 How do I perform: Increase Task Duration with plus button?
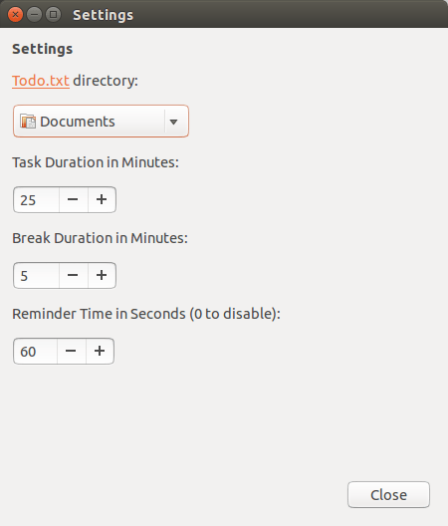[x=102, y=200]
